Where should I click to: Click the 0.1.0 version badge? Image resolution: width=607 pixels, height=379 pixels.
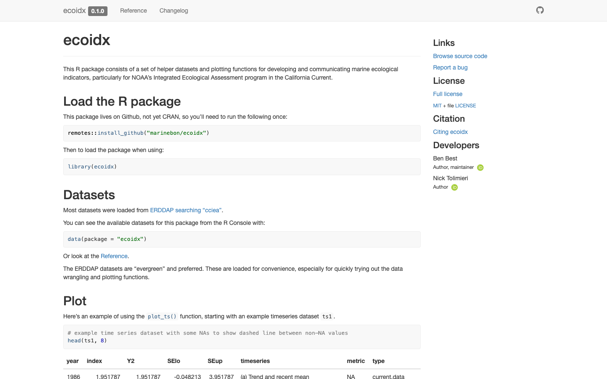(98, 11)
